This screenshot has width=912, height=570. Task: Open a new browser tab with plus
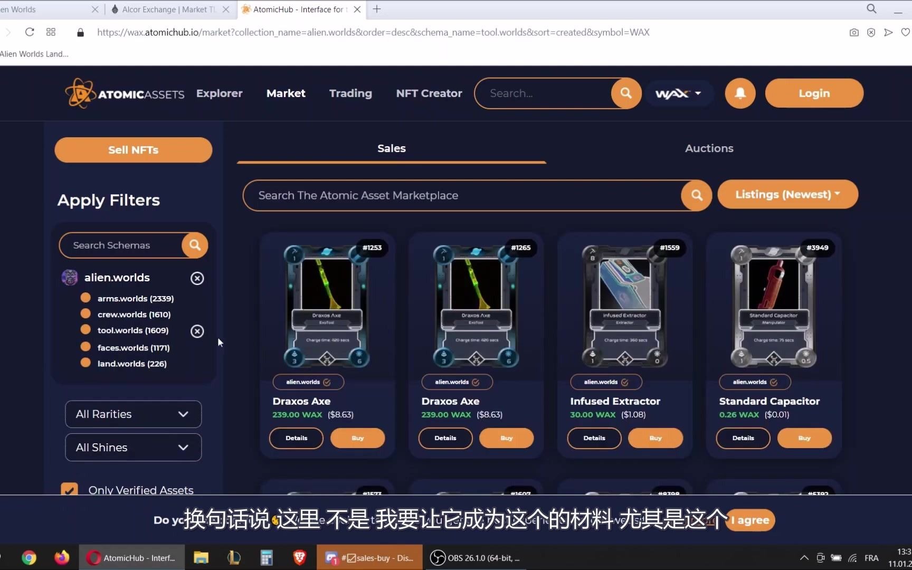(x=377, y=9)
